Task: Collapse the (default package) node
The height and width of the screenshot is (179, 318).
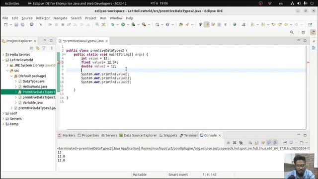Action: coord(11,76)
